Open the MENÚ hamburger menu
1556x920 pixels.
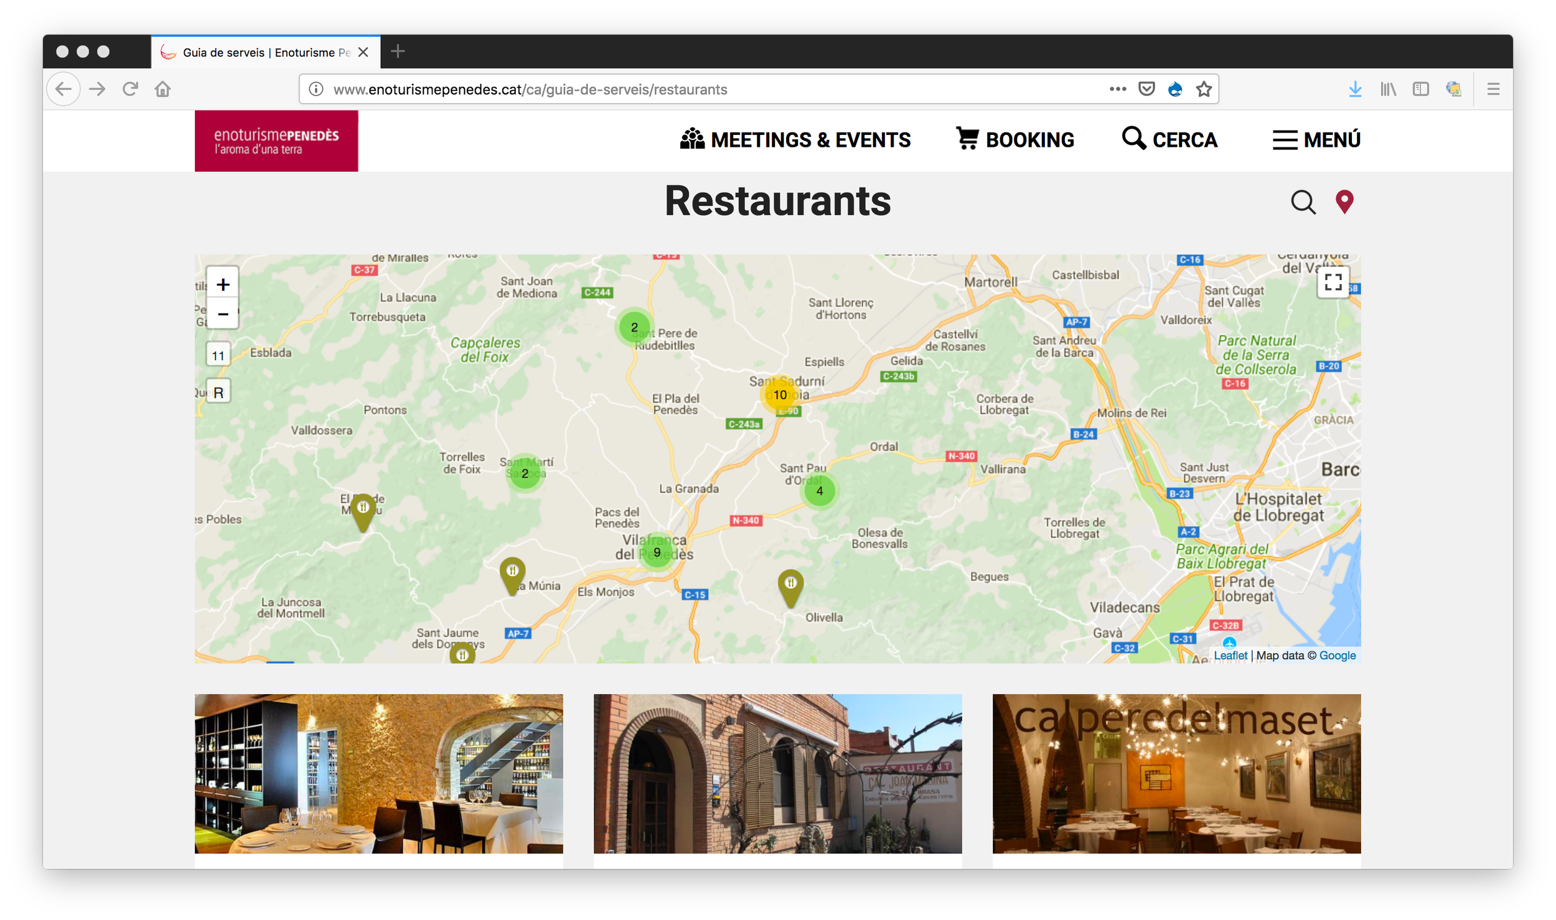coord(1316,140)
